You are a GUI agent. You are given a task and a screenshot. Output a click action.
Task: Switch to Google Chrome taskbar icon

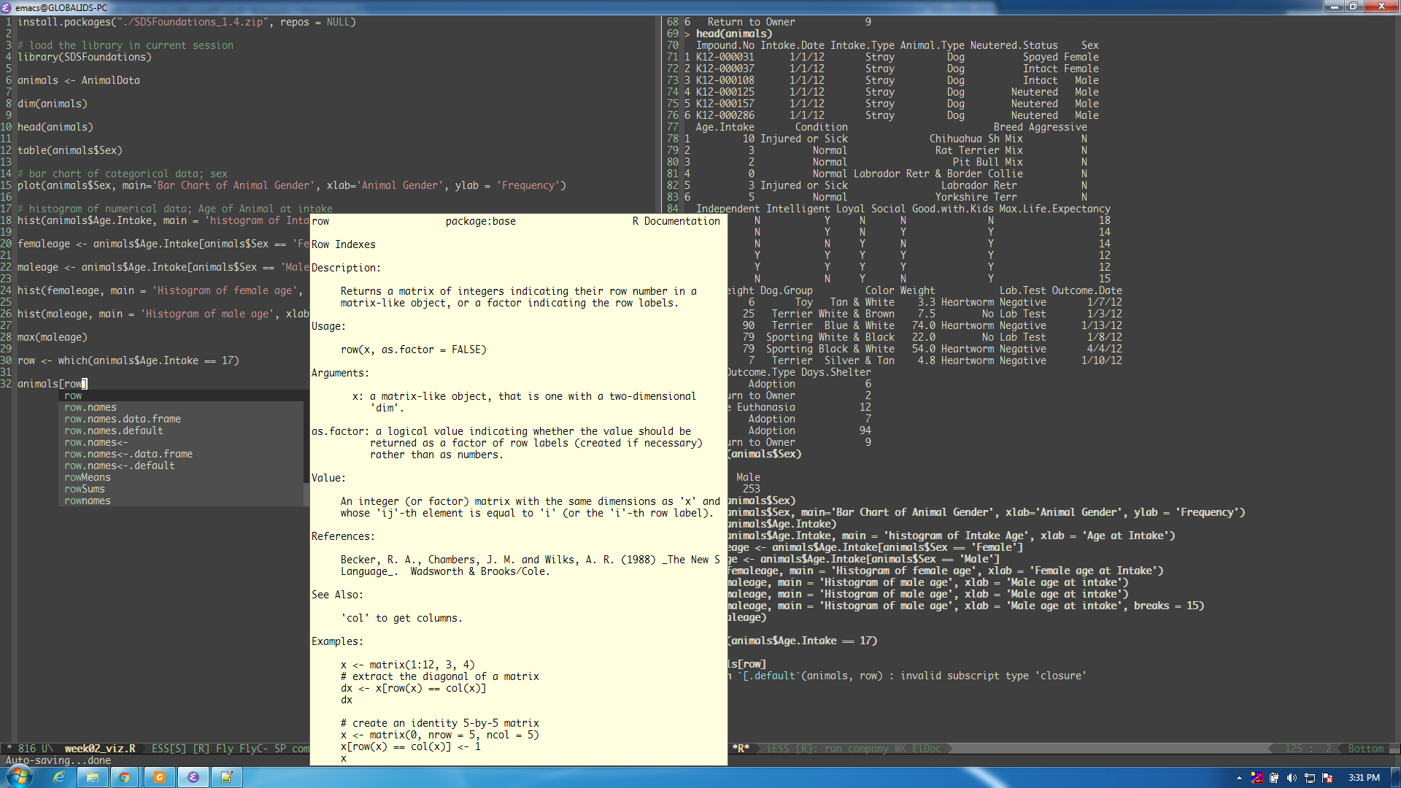point(125,777)
